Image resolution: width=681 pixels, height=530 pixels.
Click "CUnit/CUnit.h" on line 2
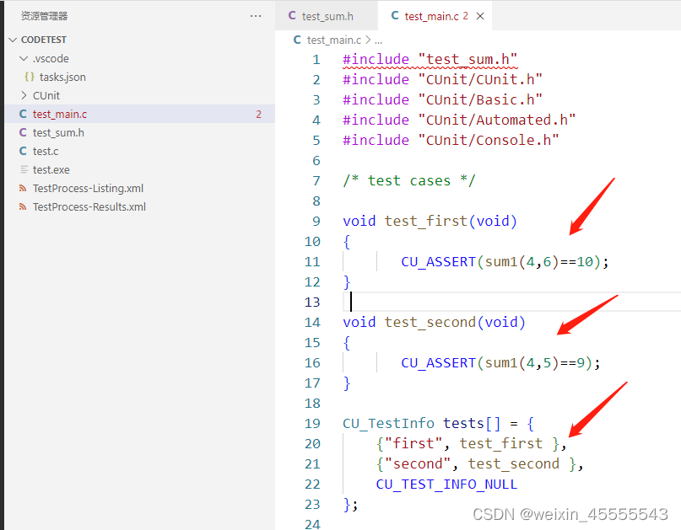pos(480,79)
